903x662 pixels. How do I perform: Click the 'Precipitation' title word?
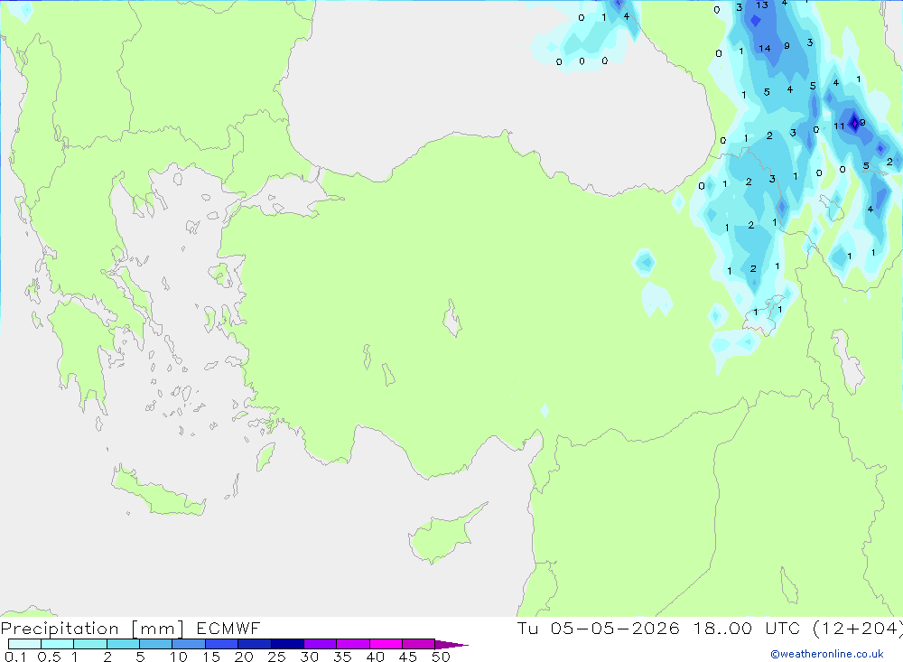(x=60, y=628)
